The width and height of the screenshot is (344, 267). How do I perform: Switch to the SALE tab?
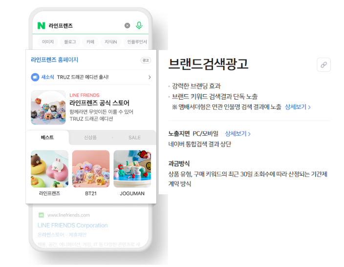coord(134,138)
